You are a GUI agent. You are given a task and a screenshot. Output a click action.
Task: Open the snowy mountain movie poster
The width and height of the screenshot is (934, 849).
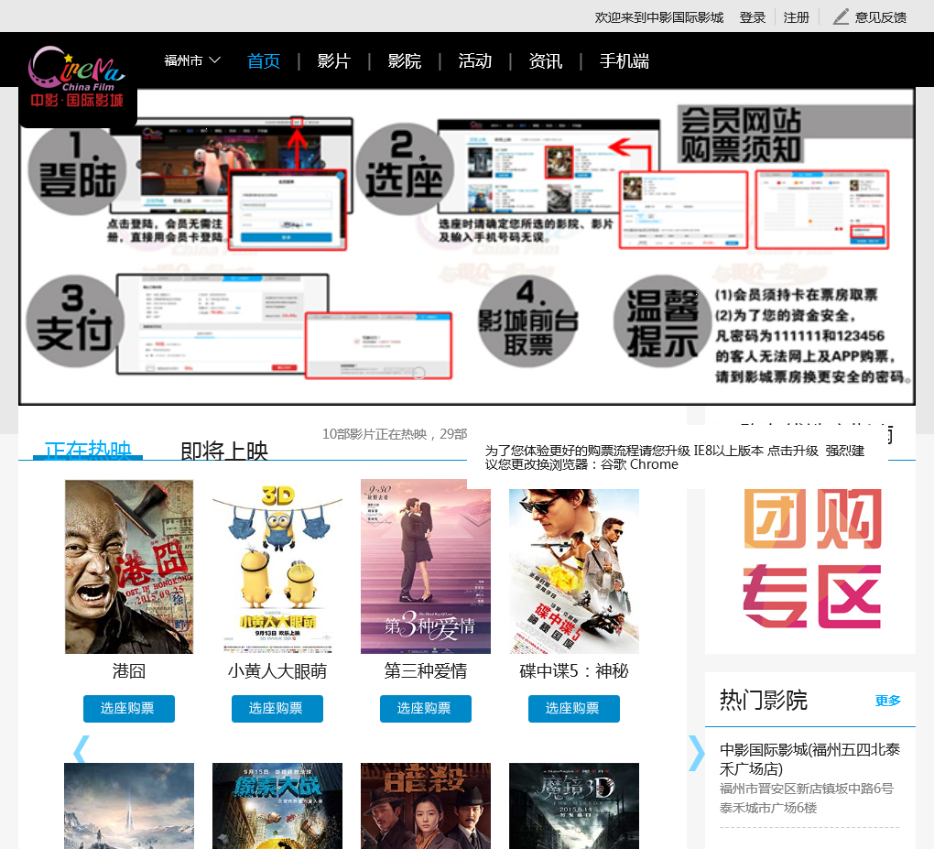click(129, 806)
